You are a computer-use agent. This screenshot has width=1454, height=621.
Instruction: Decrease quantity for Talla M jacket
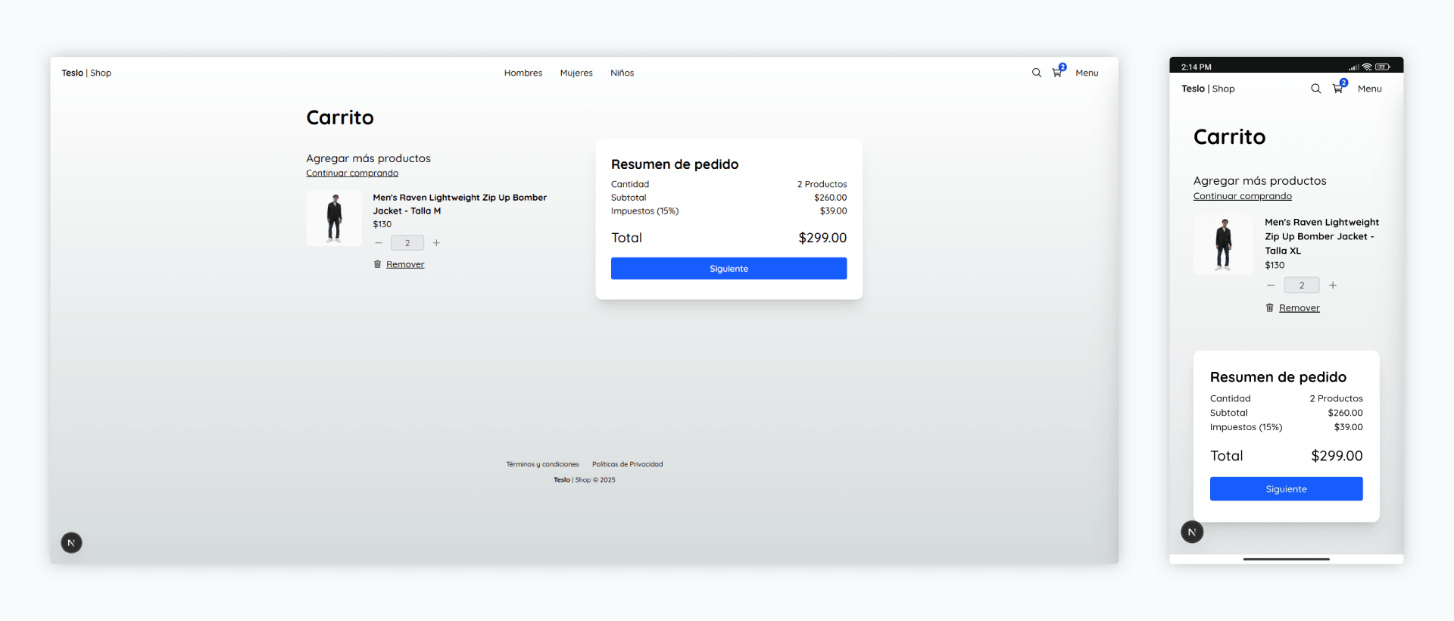[379, 243]
